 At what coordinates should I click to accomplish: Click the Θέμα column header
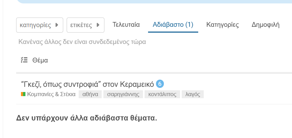[40, 60]
